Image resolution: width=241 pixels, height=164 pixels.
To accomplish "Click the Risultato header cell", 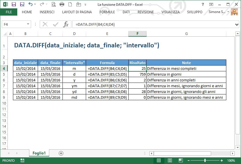I will tap(137, 63).
